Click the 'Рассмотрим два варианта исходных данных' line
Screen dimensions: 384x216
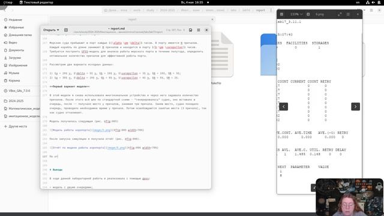(x=82, y=64)
